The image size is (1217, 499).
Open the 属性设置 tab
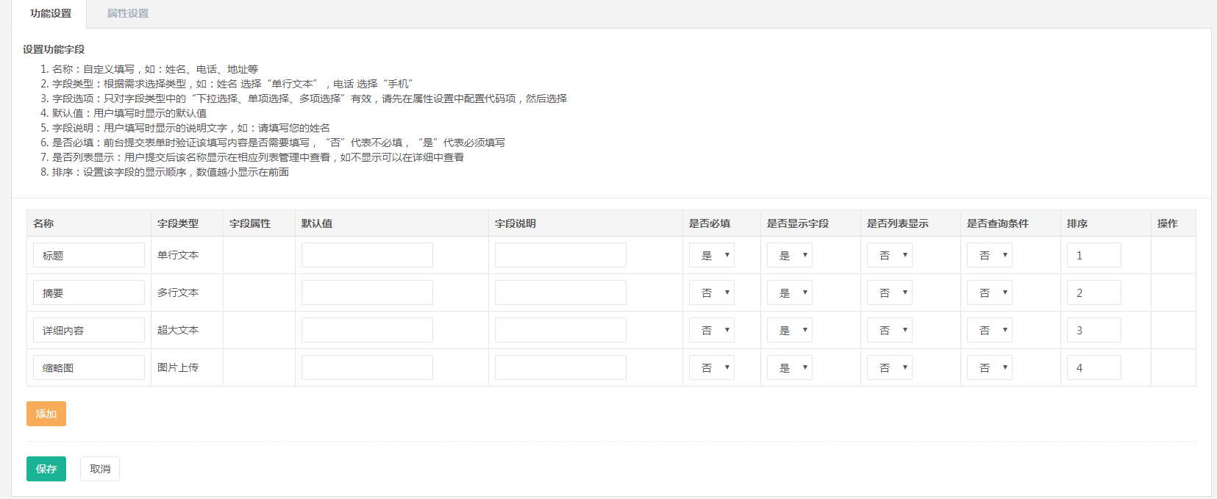click(x=128, y=13)
